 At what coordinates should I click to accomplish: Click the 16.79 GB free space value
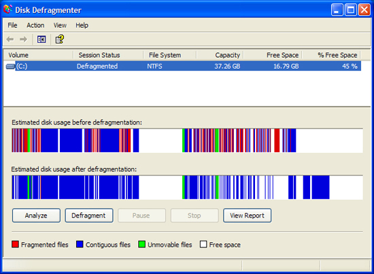(x=286, y=66)
